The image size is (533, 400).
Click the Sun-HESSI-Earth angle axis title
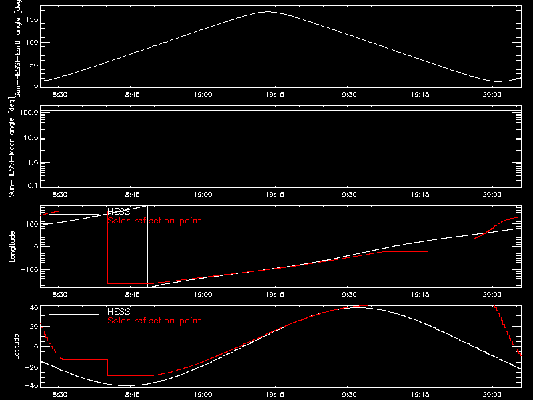[x=18, y=49]
